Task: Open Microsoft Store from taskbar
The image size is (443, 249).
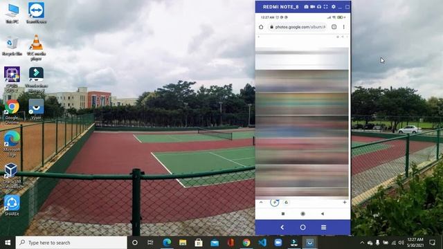Action: point(199,243)
